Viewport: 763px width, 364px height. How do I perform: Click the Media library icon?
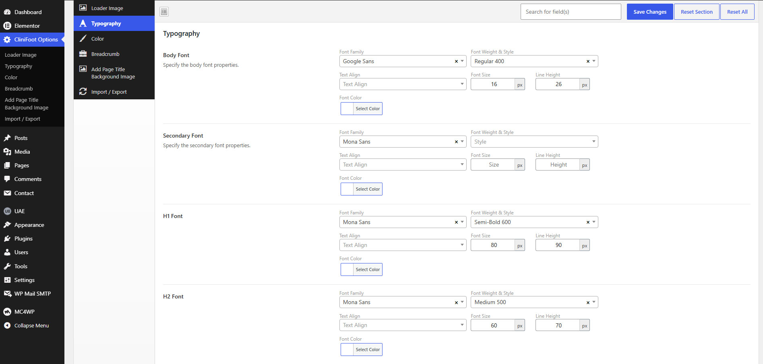coord(7,152)
